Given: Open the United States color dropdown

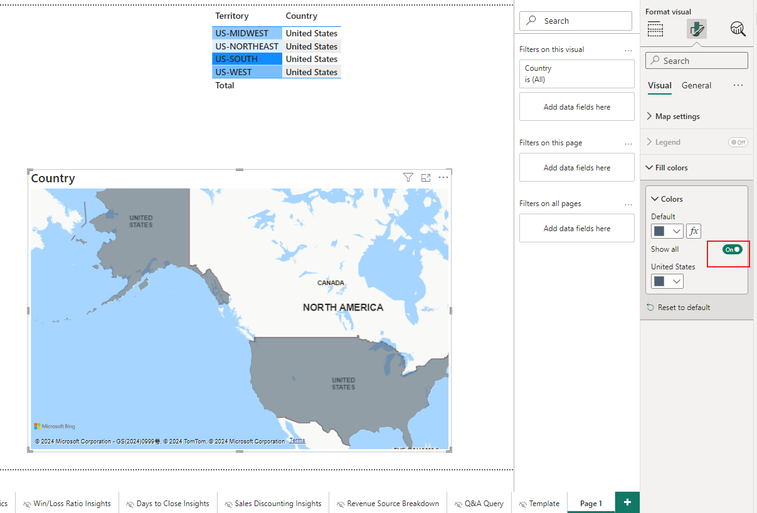Looking at the screenshot, I should [x=677, y=281].
